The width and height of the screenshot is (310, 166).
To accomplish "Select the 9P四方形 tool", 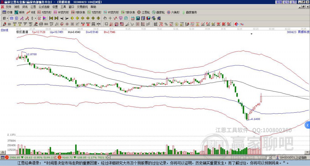I will pos(61,12).
